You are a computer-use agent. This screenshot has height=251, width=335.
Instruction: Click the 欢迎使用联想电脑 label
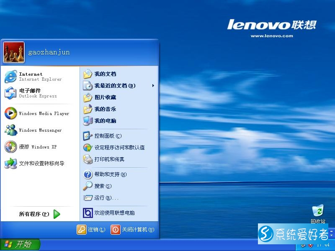[x=114, y=213]
